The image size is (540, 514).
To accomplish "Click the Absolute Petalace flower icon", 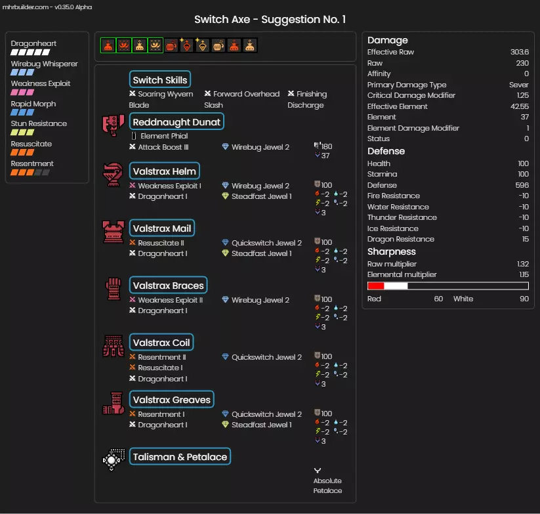I will coord(318,470).
